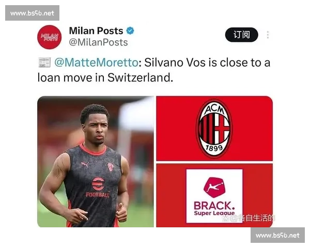Click the blue verified badge
The image size is (310, 248).
[130, 30]
